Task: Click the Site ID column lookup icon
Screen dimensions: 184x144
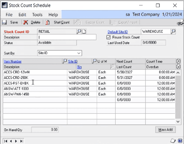Action: (94, 61)
